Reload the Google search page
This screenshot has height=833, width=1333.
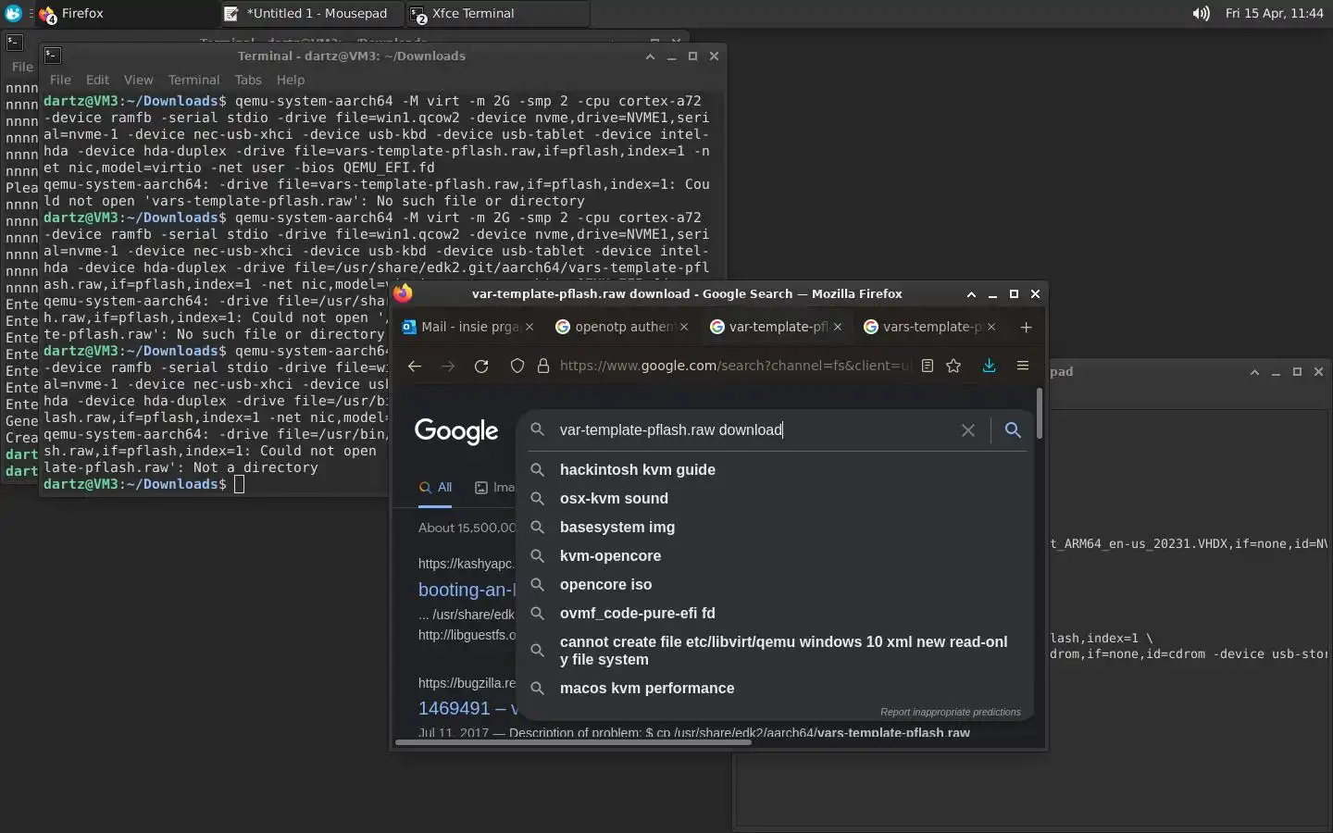(x=481, y=366)
